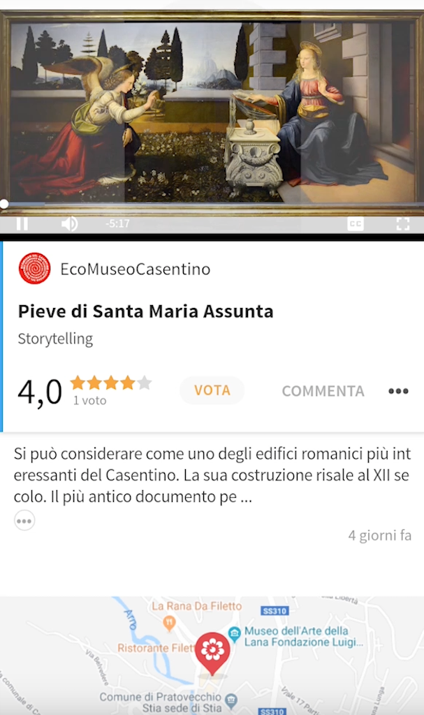Enter fullscreen video mode
The image size is (424, 715).
[402, 224]
